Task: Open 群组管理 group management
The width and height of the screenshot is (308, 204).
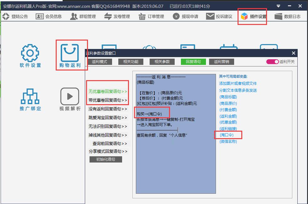Action: (83, 17)
